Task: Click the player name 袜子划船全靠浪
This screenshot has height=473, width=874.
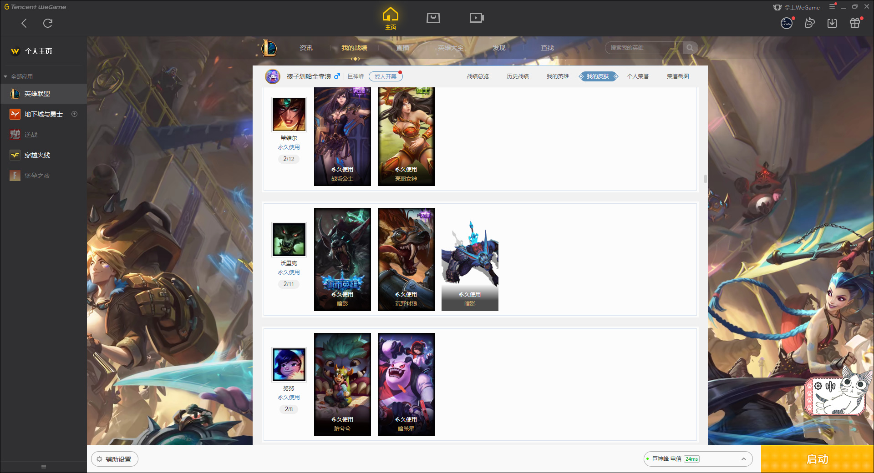Action: pos(309,76)
